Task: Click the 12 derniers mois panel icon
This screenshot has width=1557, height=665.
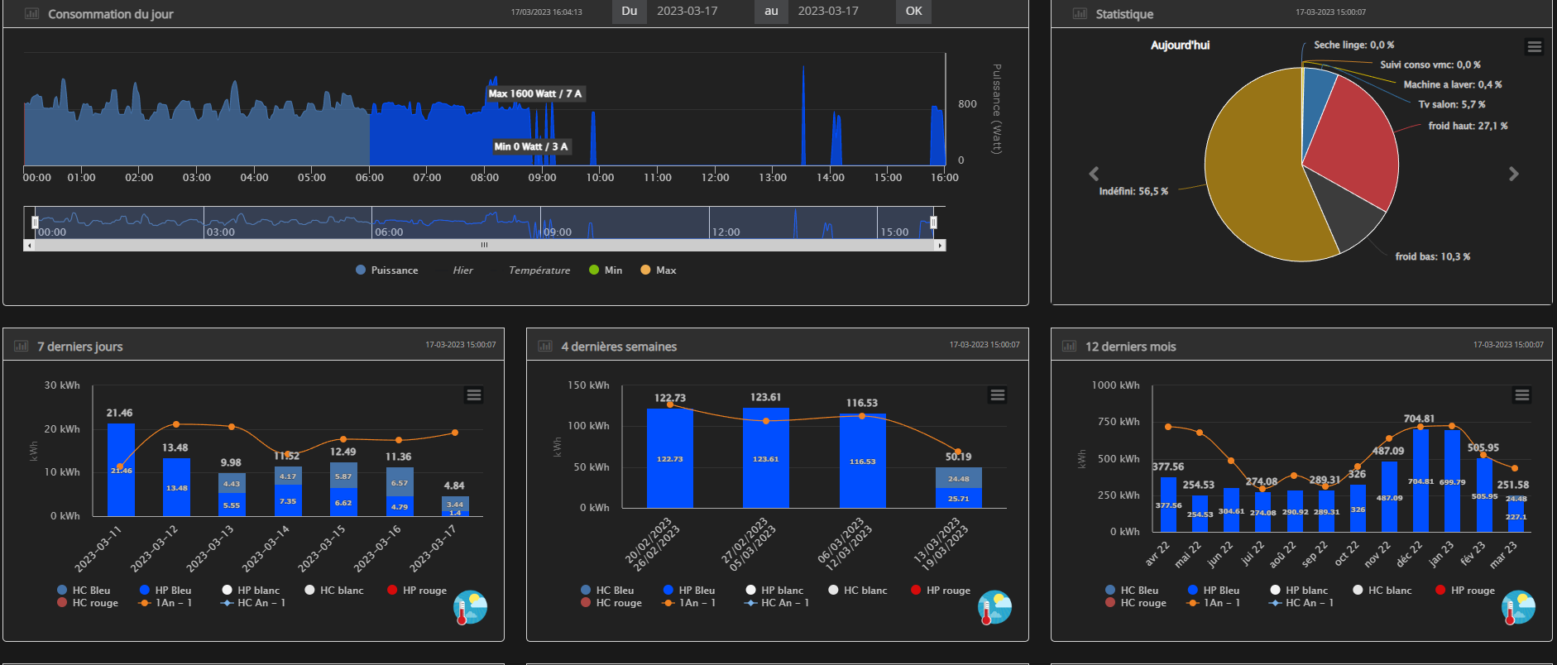Action: (1069, 346)
